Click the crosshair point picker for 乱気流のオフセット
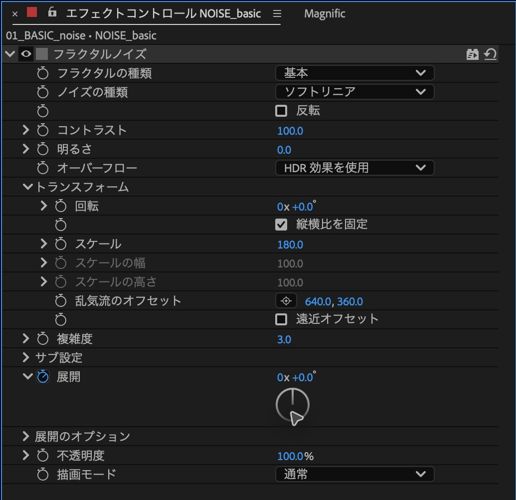The height and width of the screenshot is (500, 516). [286, 301]
